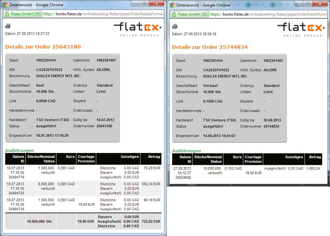Viewport: 330px width, 236px height.
Task: Click the Flatex GmbH [DE] security badge in the right window
Action: coord(190,14)
